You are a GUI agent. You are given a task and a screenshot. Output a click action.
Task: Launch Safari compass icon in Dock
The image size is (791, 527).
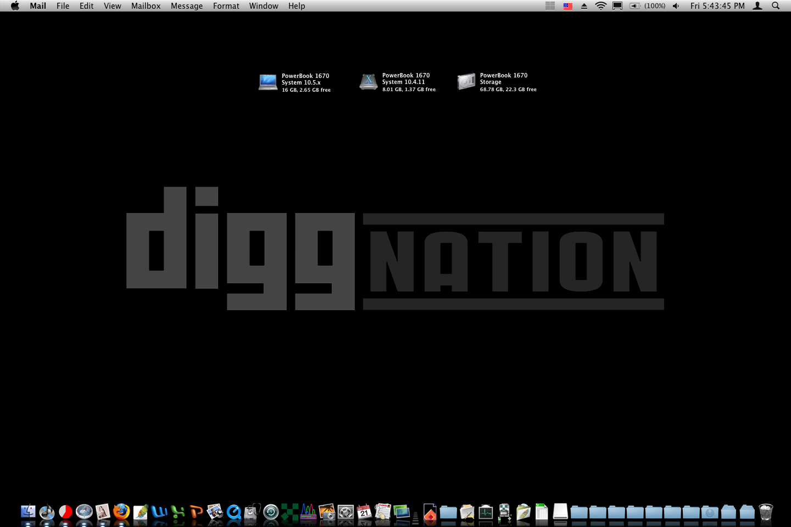[x=84, y=512]
